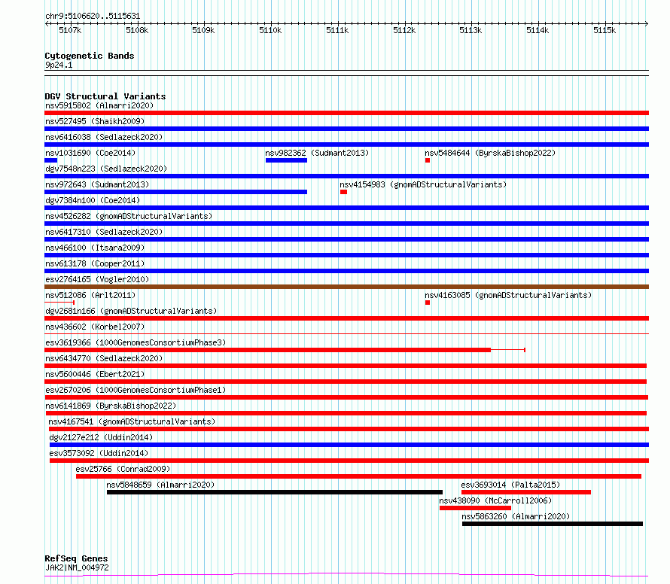Image resolution: width=670 pixels, height=584 pixels.
Task: Open the nsv6416038 (Sedlazeck2020) variant label
Action: (x=104, y=137)
